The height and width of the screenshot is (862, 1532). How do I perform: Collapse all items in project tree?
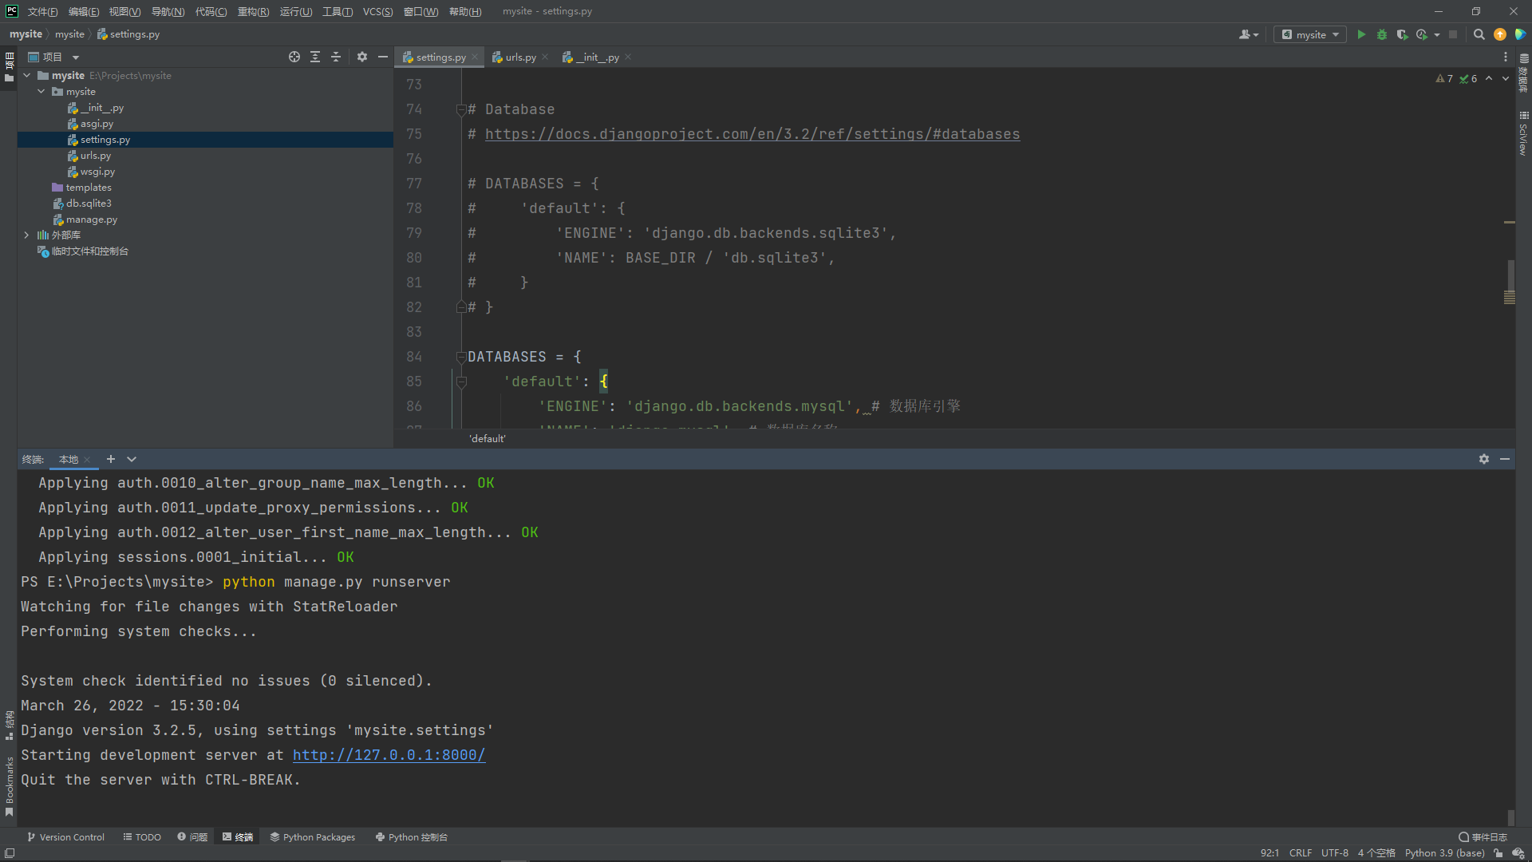coord(336,57)
